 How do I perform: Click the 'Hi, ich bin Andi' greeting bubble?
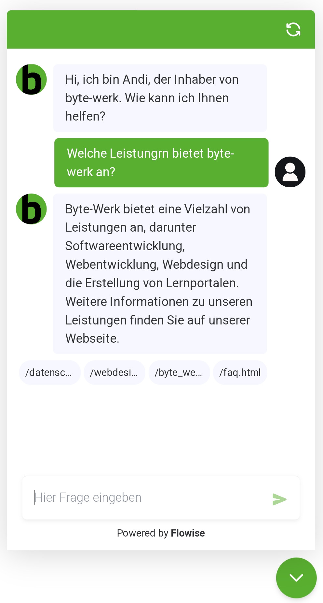(160, 98)
